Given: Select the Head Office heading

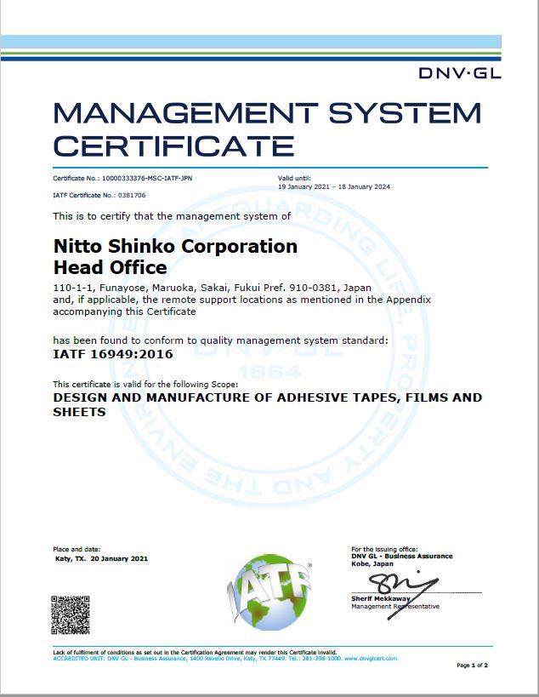Looking at the screenshot, I should pyautogui.click(x=110, y=267).
